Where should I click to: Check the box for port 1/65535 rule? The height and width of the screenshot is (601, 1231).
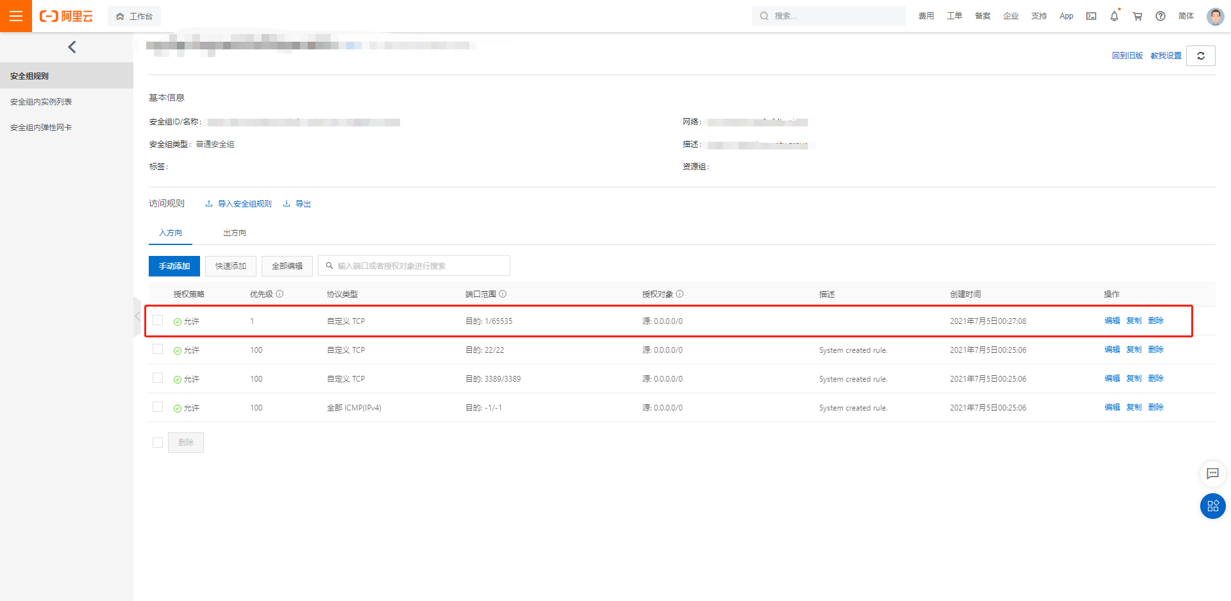[158, 320]
